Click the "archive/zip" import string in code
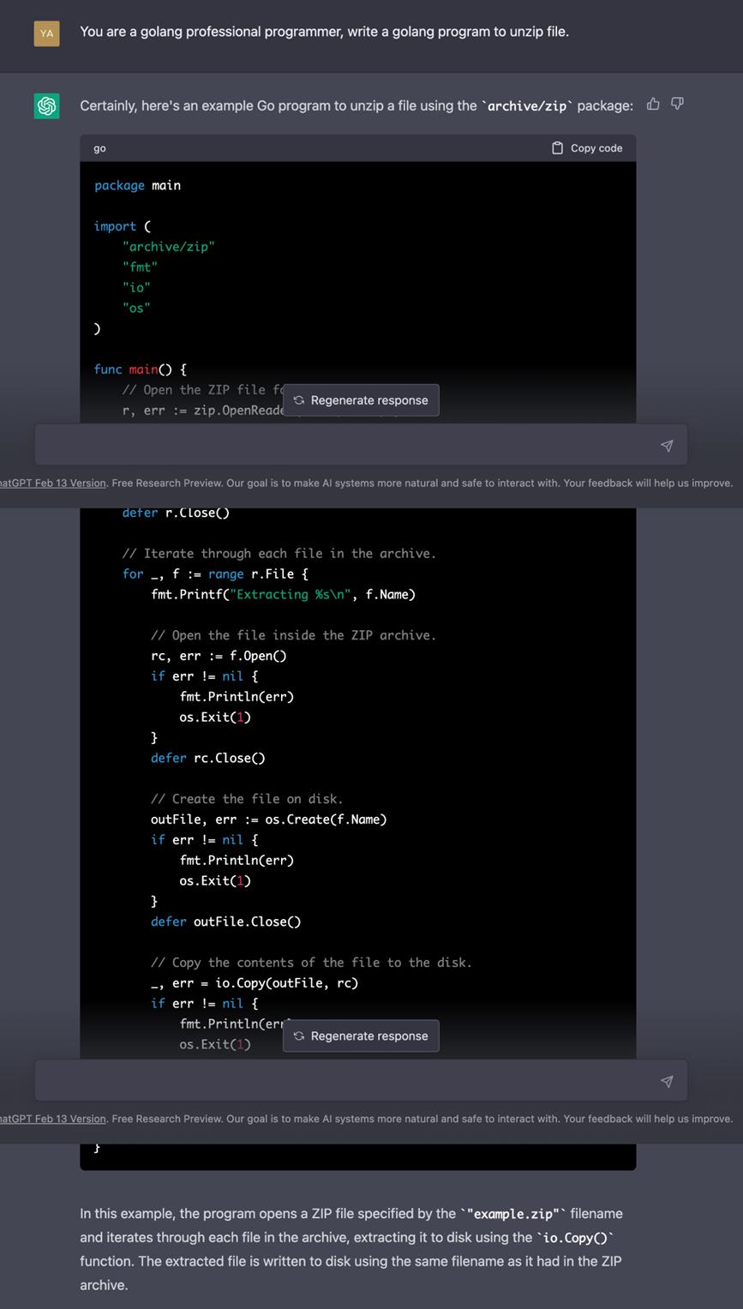This screenshot has height=1309, width=743. point(169,247)
